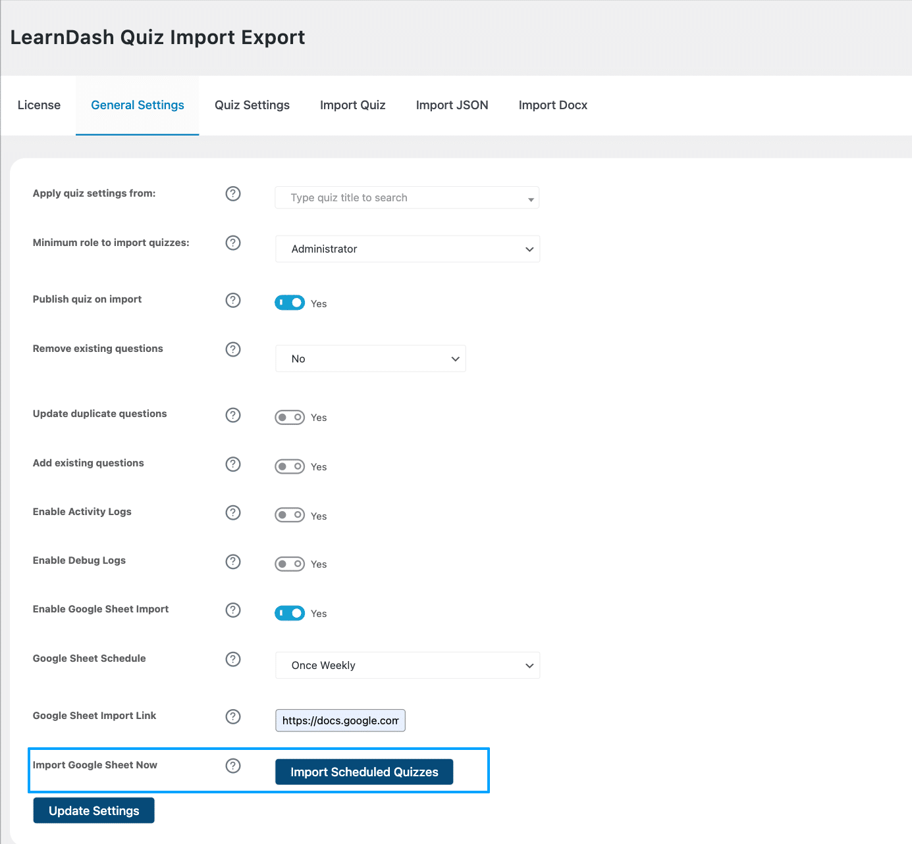The width and height of the screenshot is (912, 844).
Task: Go to the Import Quiz tab
Action: point(353,105)
